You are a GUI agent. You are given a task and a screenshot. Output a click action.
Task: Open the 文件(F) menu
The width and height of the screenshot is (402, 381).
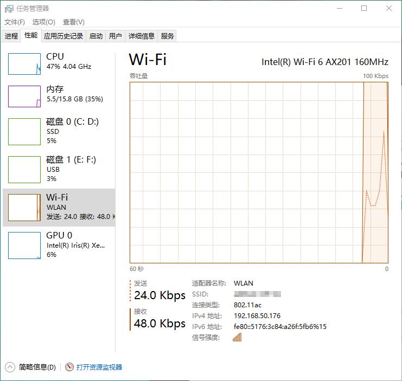(x=15, y=22)
